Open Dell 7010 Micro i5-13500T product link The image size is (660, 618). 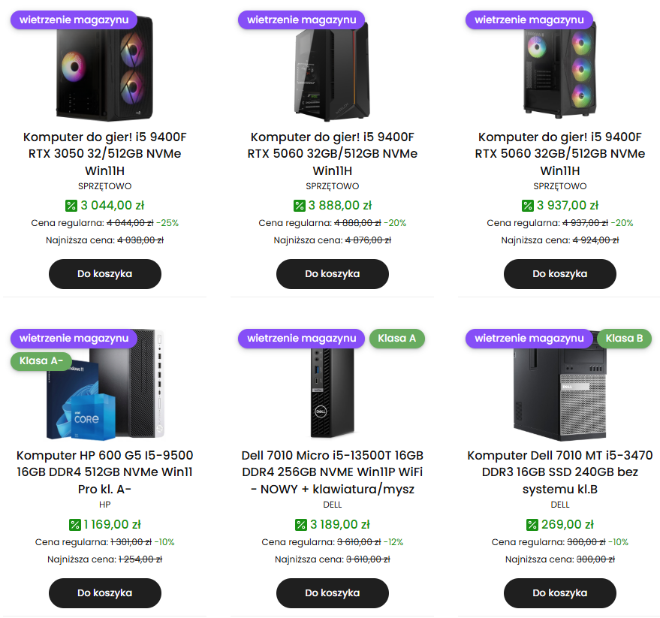(332, 472)
